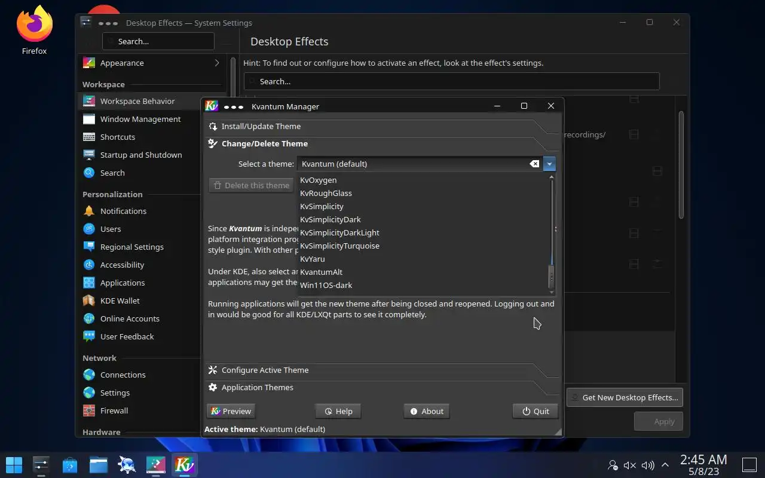Screen dimensions: 765x478
Task: Open User Feedback settings
Action: (139, 336)
